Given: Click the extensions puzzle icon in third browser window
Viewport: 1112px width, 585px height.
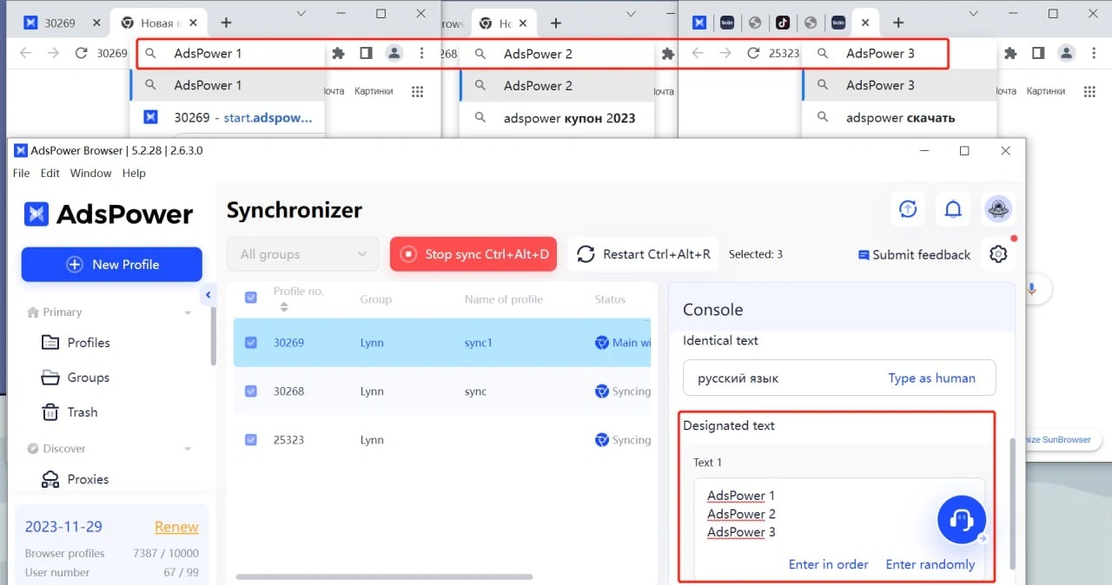Looking at the screenshot, I should [x=1010, y=53].
